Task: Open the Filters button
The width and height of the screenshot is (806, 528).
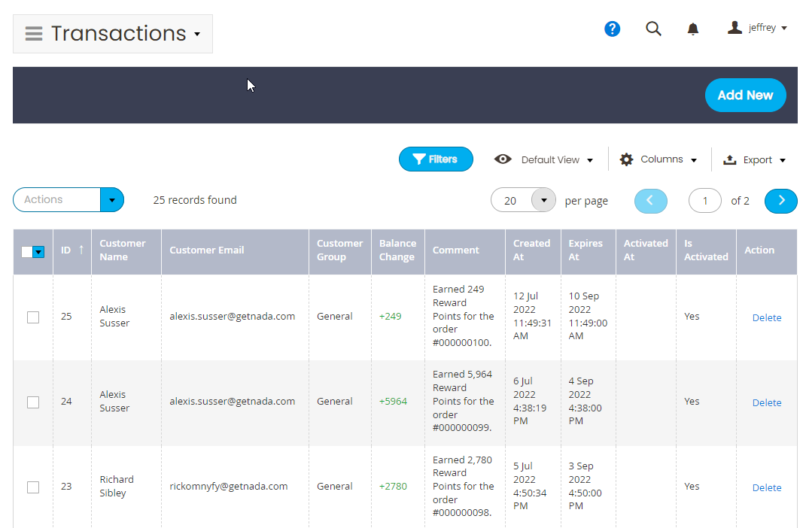Action: pos(436,159)
